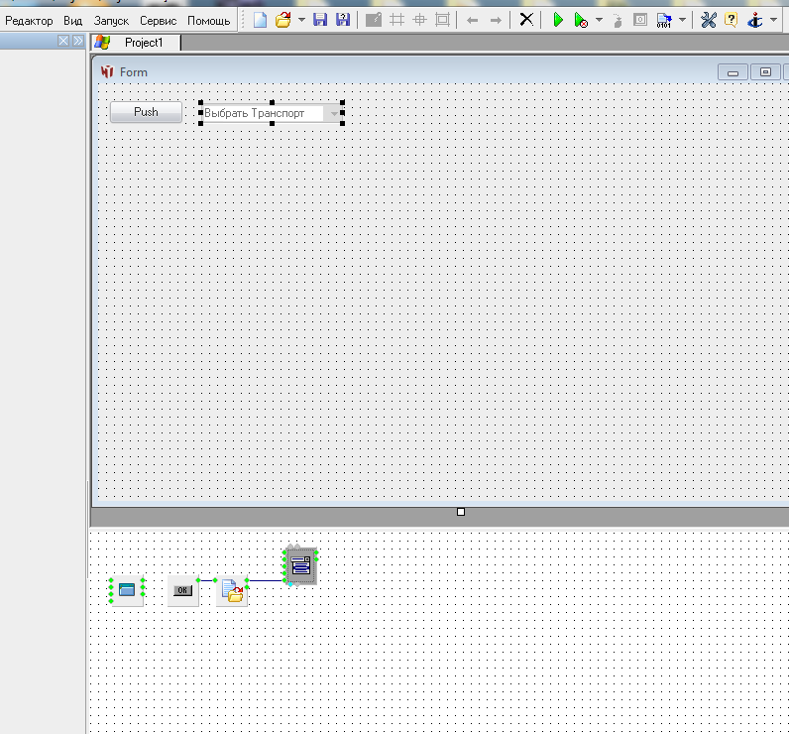Click the splitter handle square between panes

click(461, 512)
